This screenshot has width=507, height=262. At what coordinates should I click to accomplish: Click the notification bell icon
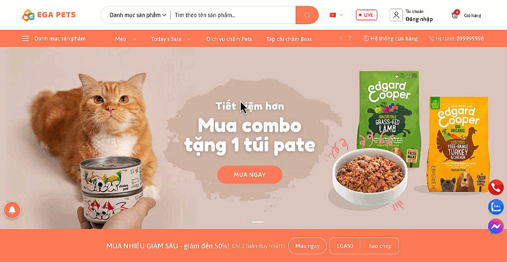point(12,210)
